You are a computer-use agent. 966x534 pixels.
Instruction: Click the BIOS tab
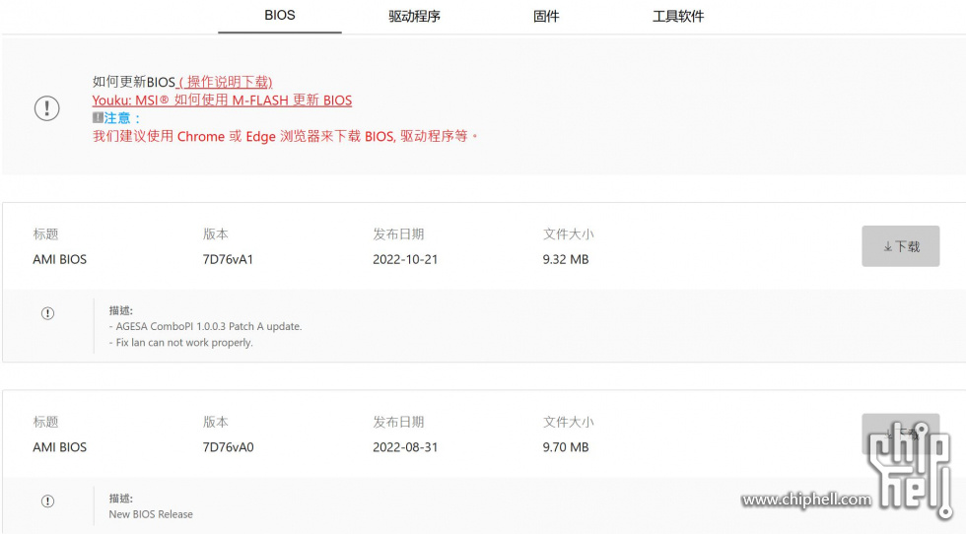click(280, 16)
